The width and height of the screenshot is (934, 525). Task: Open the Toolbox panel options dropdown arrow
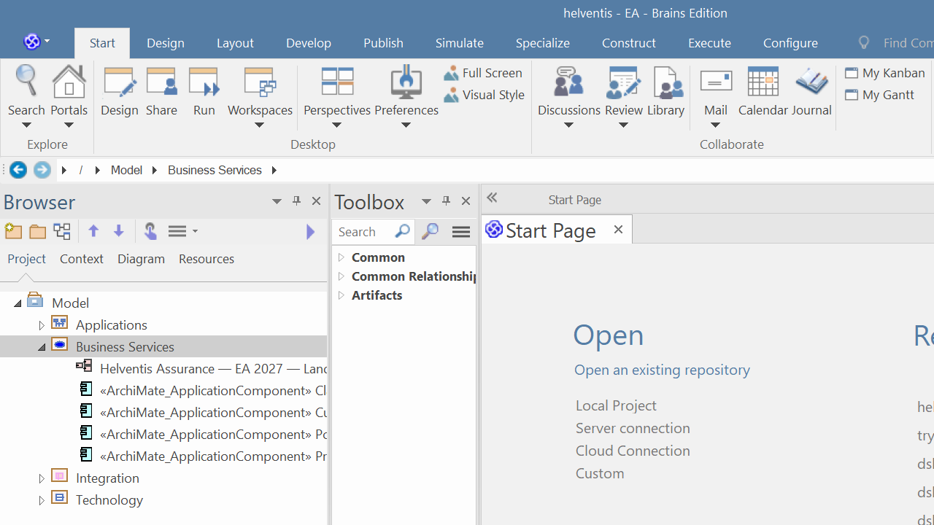point(426,201)
